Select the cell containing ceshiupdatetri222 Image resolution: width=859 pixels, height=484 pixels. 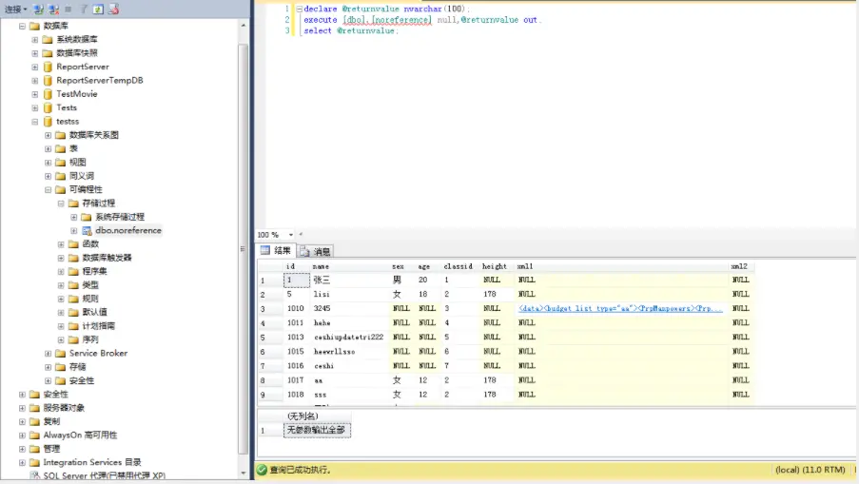(x=349, y=337)
